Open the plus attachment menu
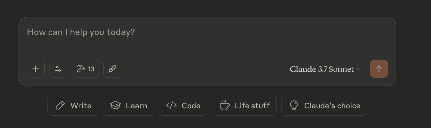Viewport: 431px width, 128px height. point(36,69)
